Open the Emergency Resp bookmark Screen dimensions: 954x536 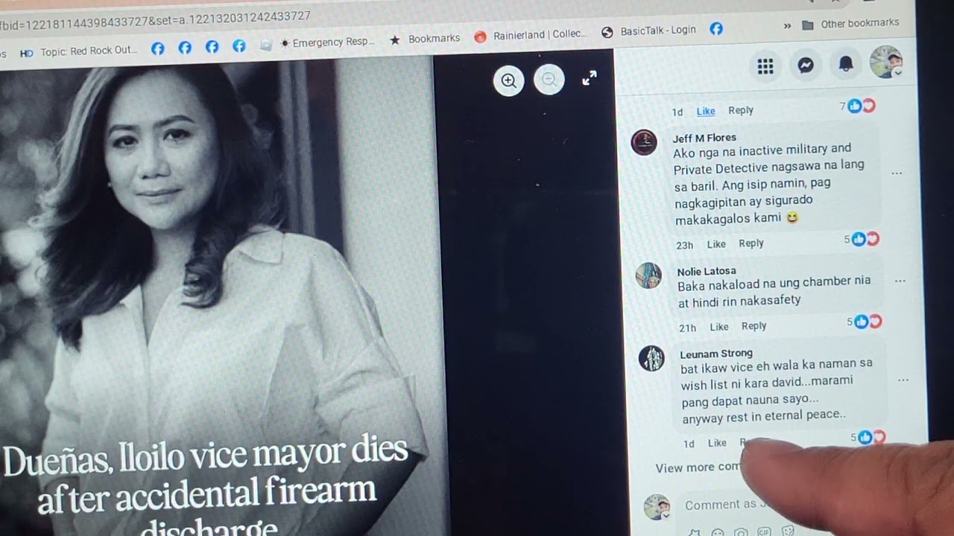pyautogui.click(x=326, y=42)
